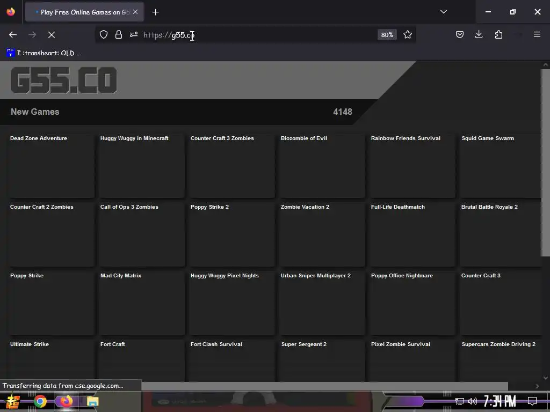The image size is (550, 412).
Task: Open the Windows Start menu
Action: click(12, 401)
